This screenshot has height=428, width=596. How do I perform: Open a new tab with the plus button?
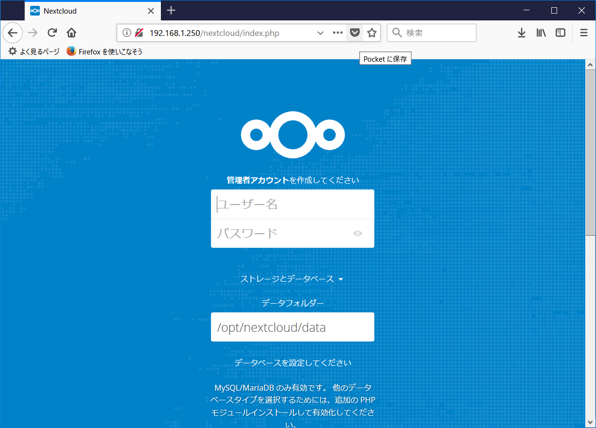point(171,10)
